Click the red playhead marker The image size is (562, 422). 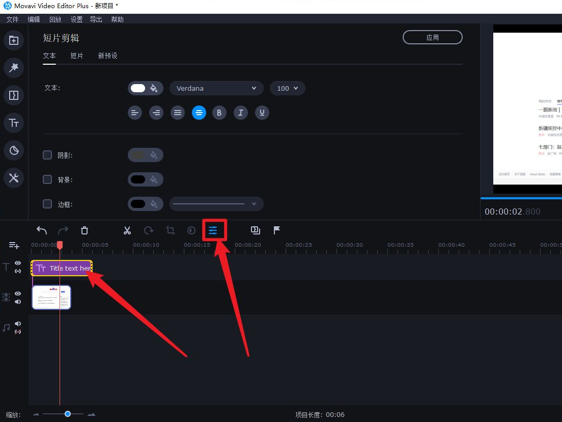pos(60,245)
